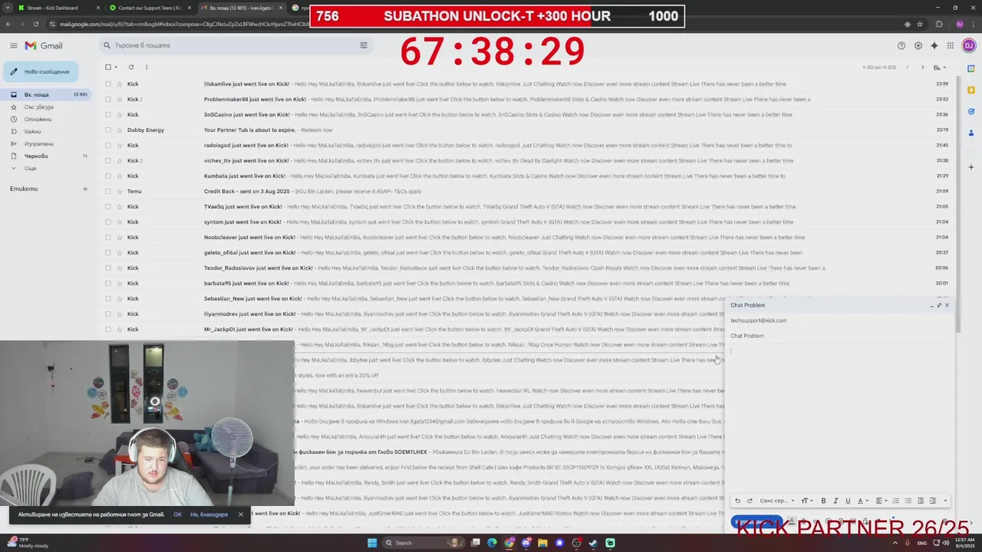Image resolution: width=982 pixels, height=552 pixels.
Task: Switch to Stream - Kick Dashboard browser tab
Action: [58, 8]
